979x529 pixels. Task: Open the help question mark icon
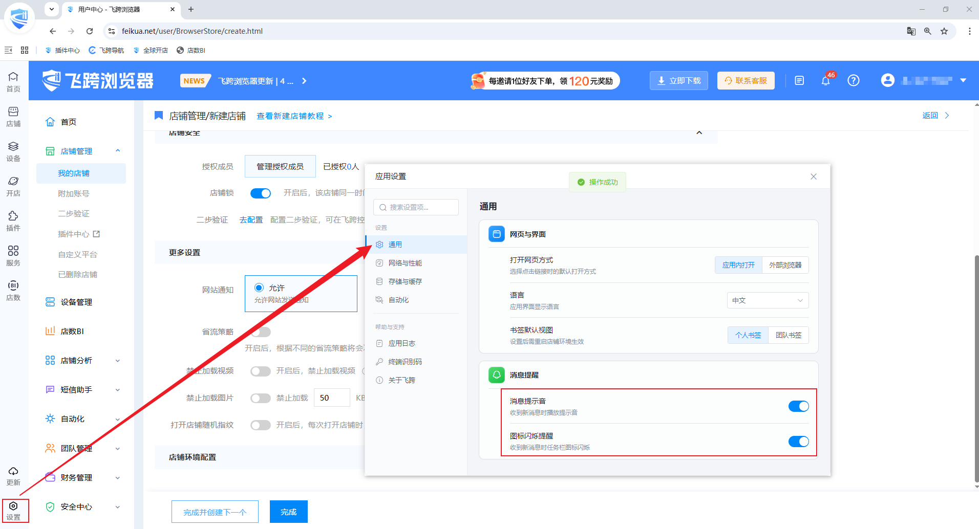(853, 81)
